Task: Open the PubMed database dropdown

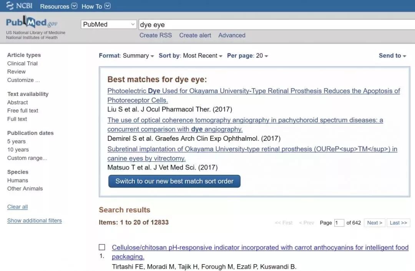Action: click(109, 24)
